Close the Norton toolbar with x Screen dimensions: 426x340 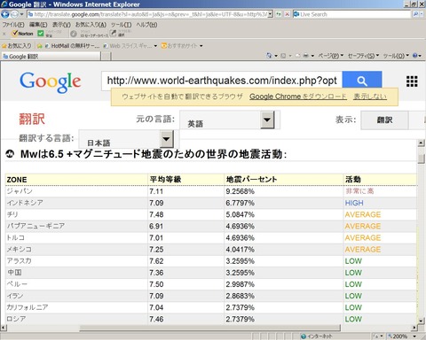pyautogui.click(x=4, y=34)
